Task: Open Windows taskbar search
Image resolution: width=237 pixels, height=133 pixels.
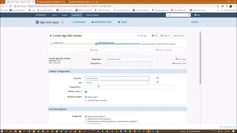Action: point(6,132)
